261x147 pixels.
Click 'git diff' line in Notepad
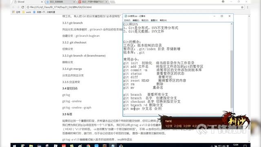[x=148, y=77]
